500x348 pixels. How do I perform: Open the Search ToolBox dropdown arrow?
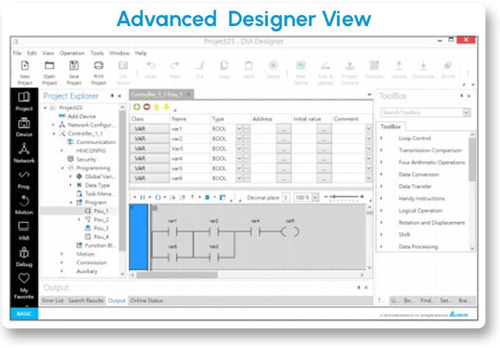pyautogui.click(x=467, y=112)
